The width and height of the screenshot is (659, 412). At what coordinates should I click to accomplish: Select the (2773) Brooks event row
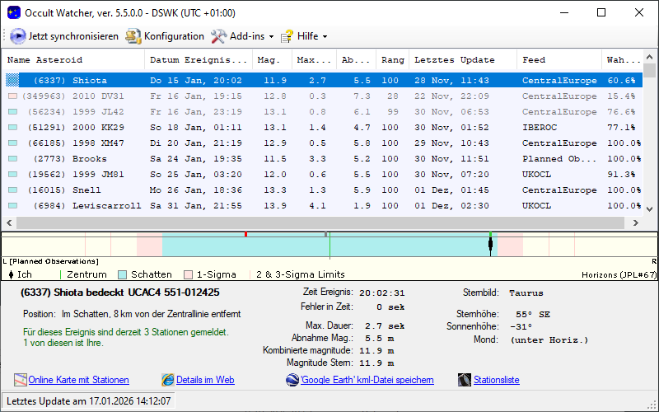click(324, 159)
